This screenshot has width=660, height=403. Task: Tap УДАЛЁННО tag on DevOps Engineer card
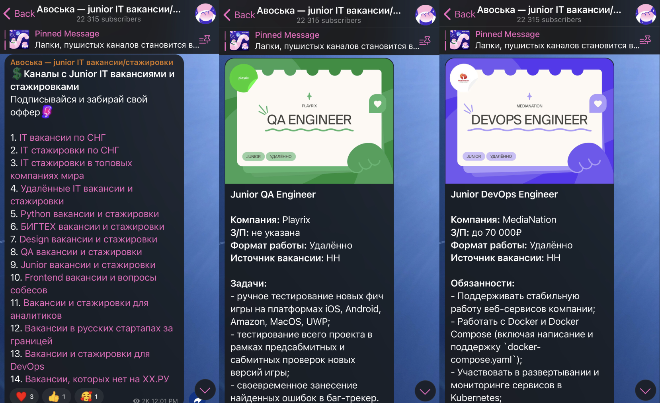pos(501,156)
